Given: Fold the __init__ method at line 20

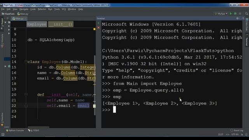Looking at the screenshot, I should 26,94.
